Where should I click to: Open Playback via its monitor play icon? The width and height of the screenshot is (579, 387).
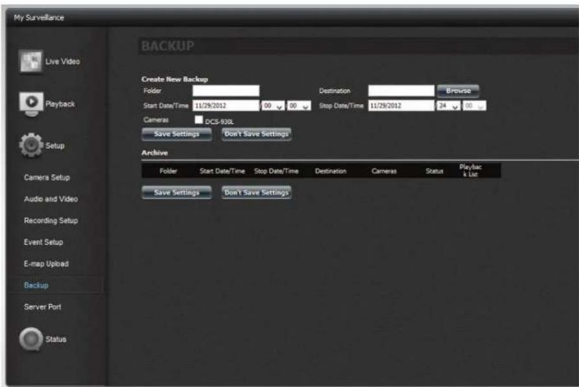coord(31,104)
